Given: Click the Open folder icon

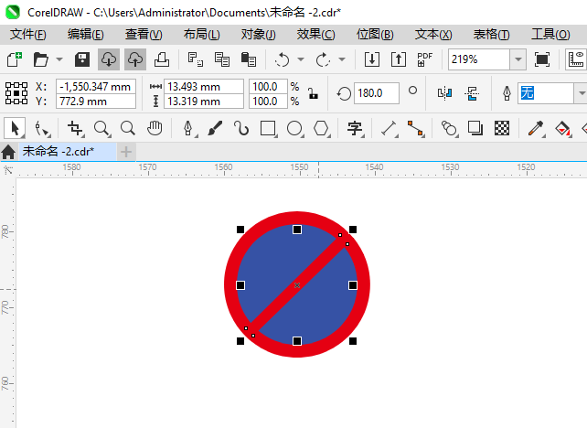Looking at the screenshot, I should 41,59.
